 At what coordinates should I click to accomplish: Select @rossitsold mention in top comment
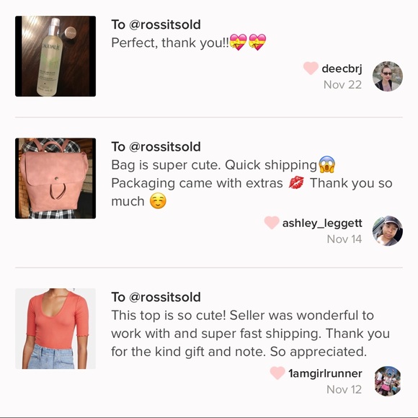click(165, 297)
